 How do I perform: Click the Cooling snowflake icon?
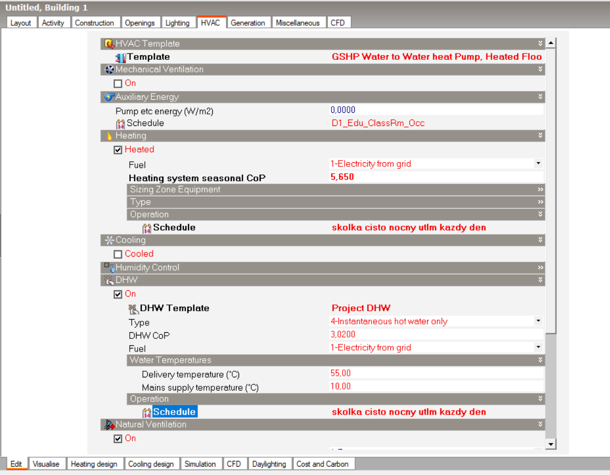click(x=109, y=240)
